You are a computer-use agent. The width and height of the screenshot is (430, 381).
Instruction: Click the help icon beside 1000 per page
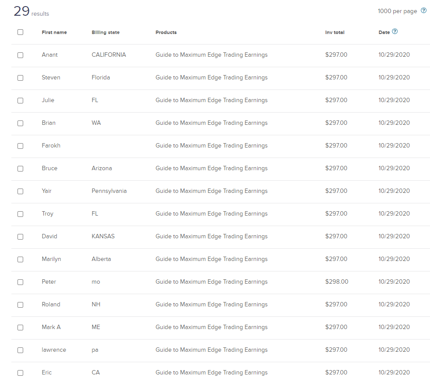pyautogui.click(x=423, y=11)
